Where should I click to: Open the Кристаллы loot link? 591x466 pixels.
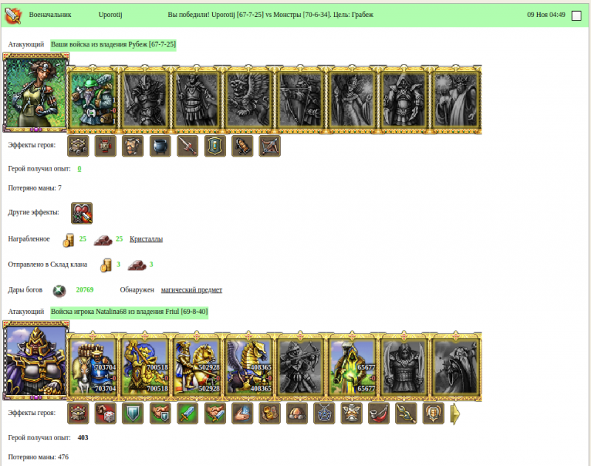tap(146, 239)
